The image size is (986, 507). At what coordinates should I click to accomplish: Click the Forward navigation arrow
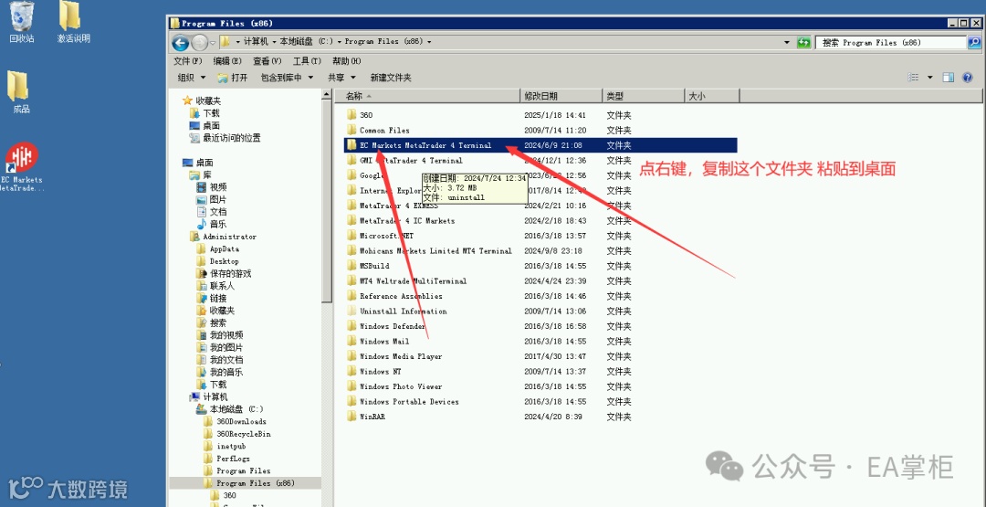coord(199,42)
